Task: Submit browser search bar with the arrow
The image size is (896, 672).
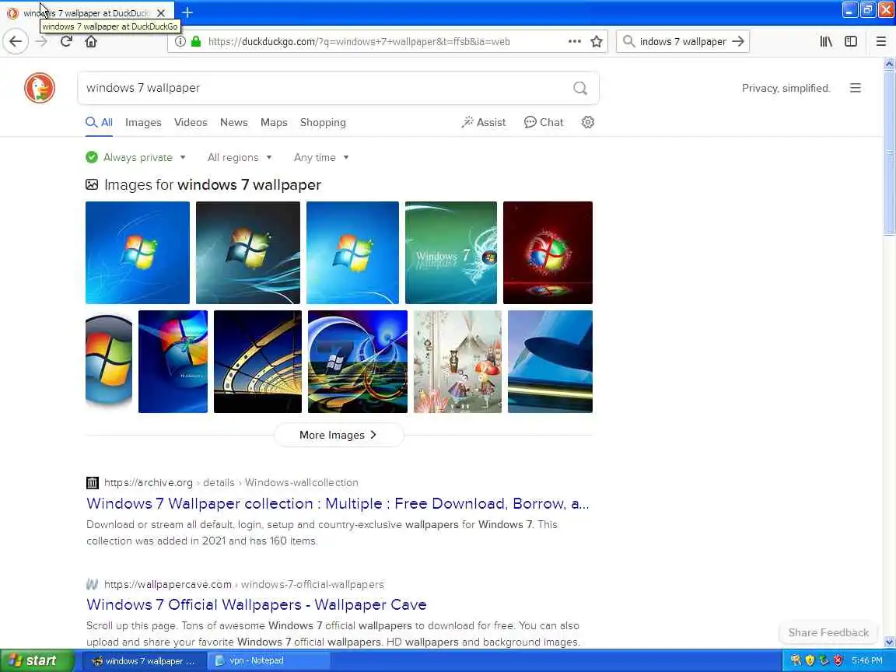Action: [738, 41]
